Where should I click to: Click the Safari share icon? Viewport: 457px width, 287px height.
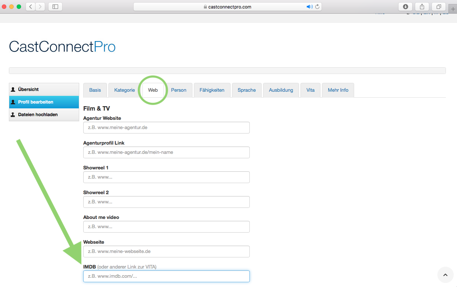pos(422,7)
